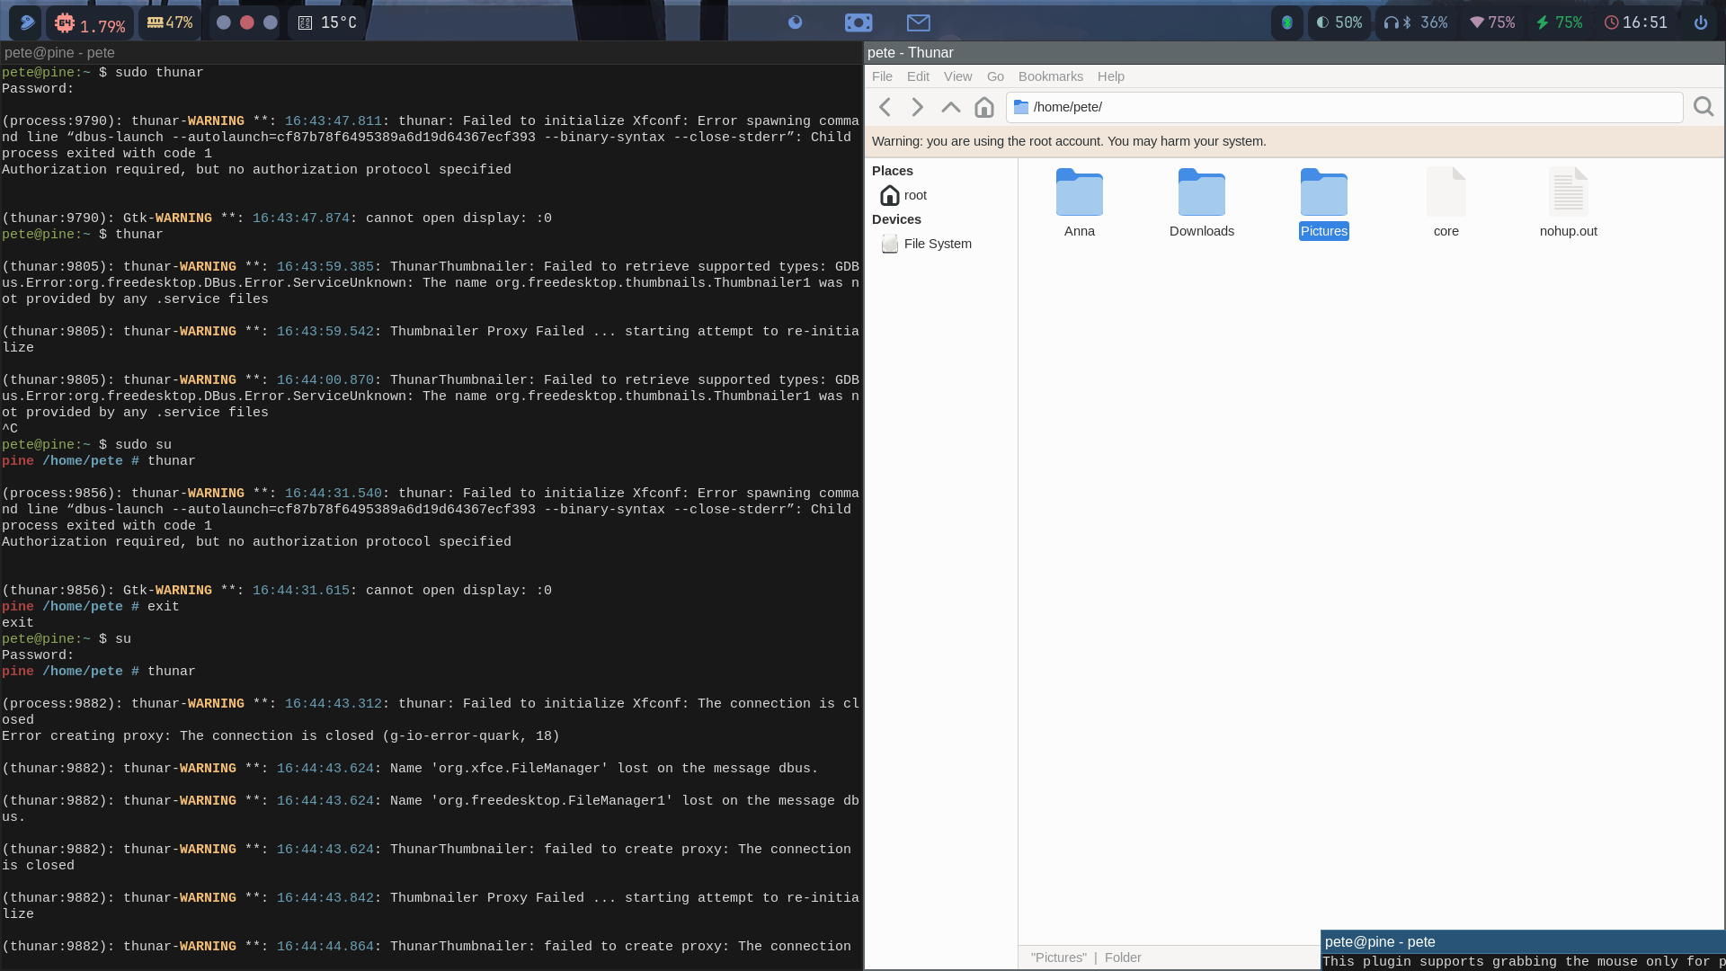Open the View menu
Screen dimensions: 1726x971
(x=957, y=76)
